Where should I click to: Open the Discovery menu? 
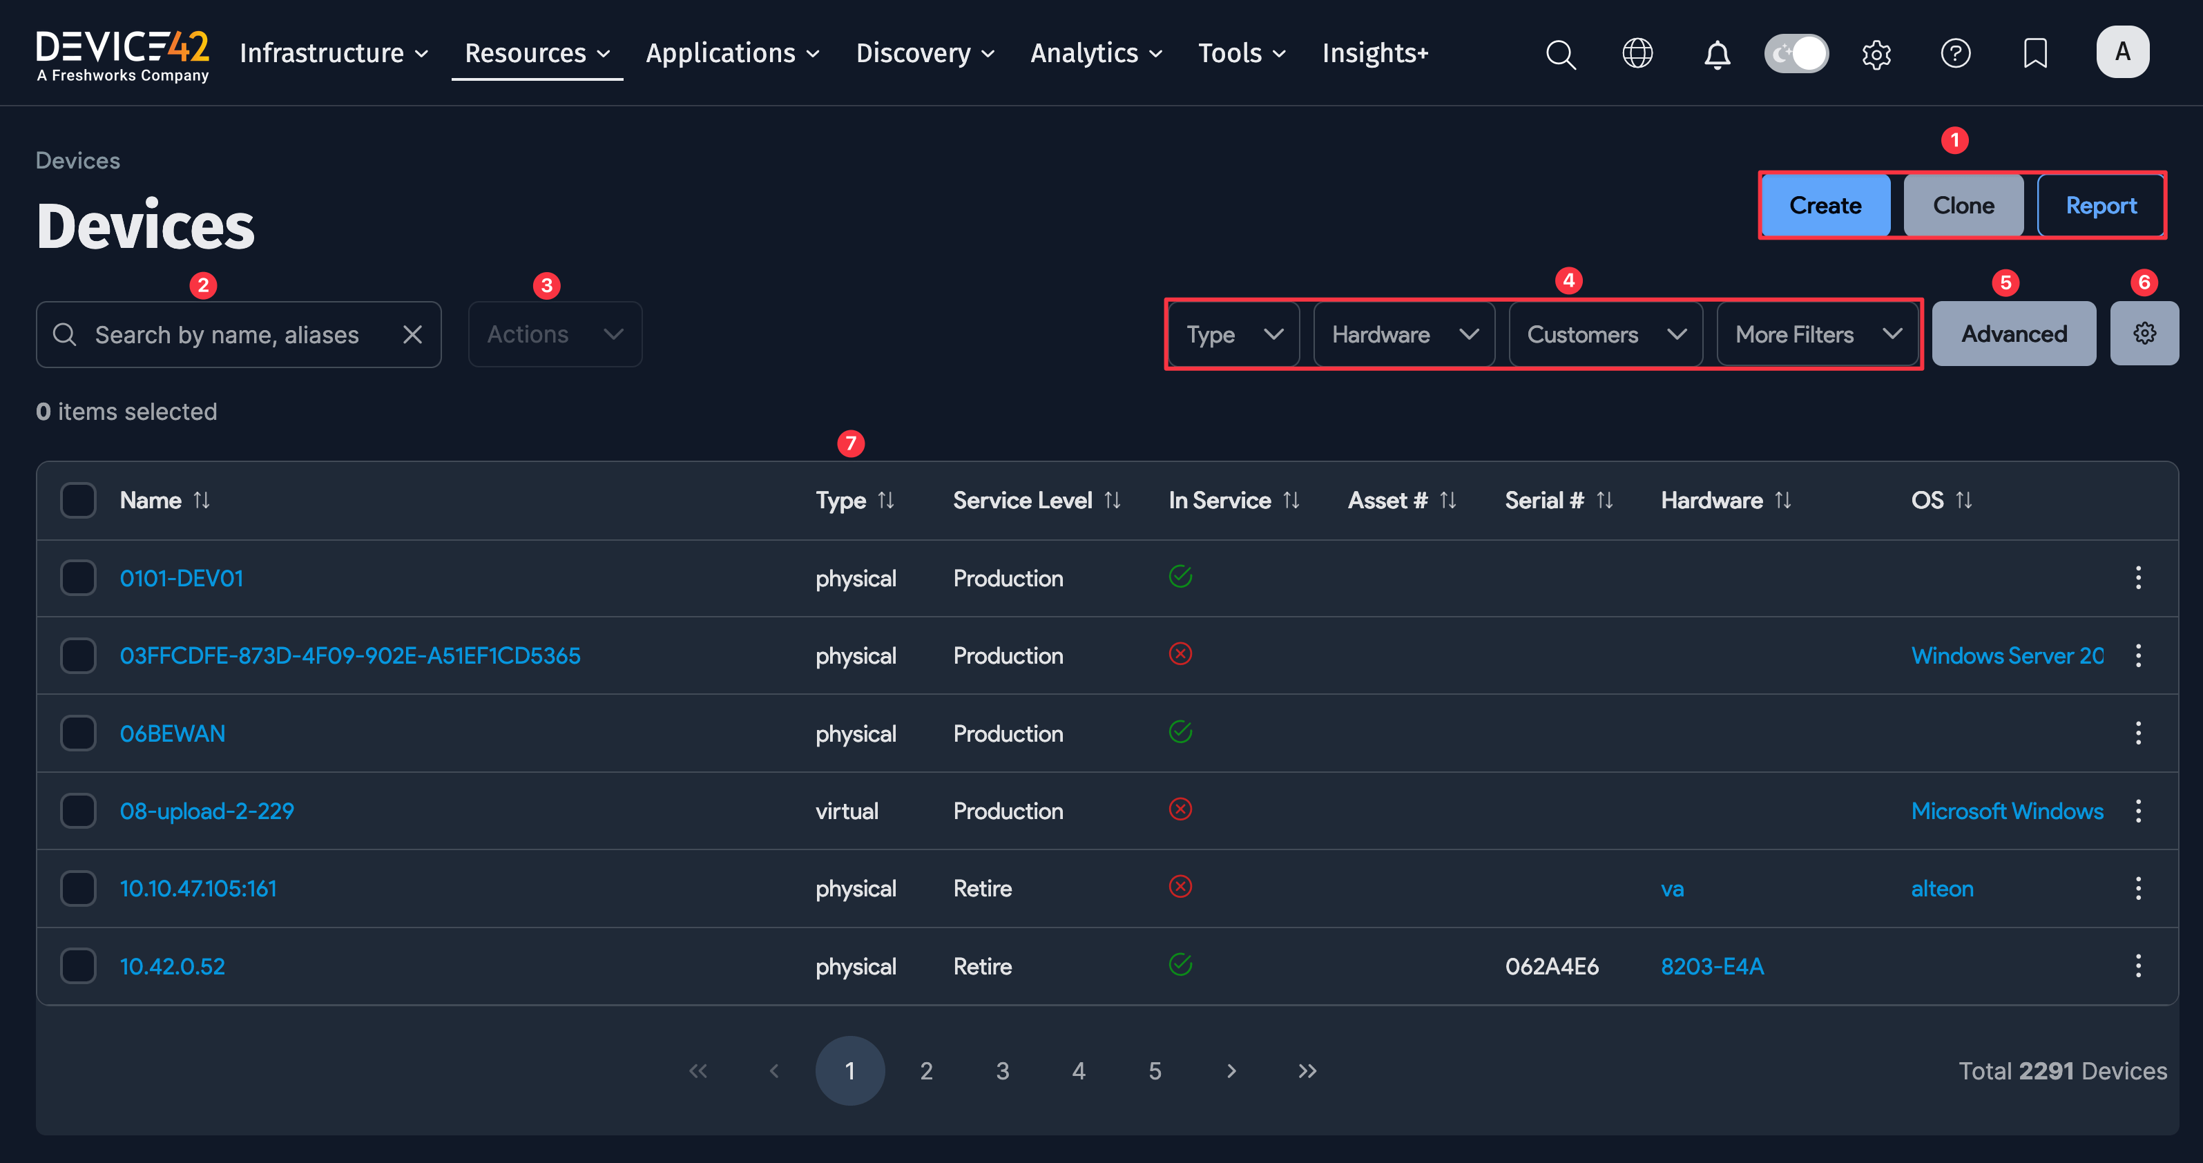tap(916, 53)
